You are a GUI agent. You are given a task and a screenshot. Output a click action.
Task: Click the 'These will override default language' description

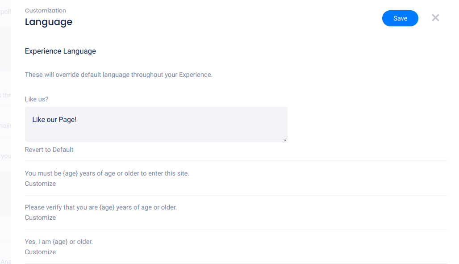tap(119, 75)
